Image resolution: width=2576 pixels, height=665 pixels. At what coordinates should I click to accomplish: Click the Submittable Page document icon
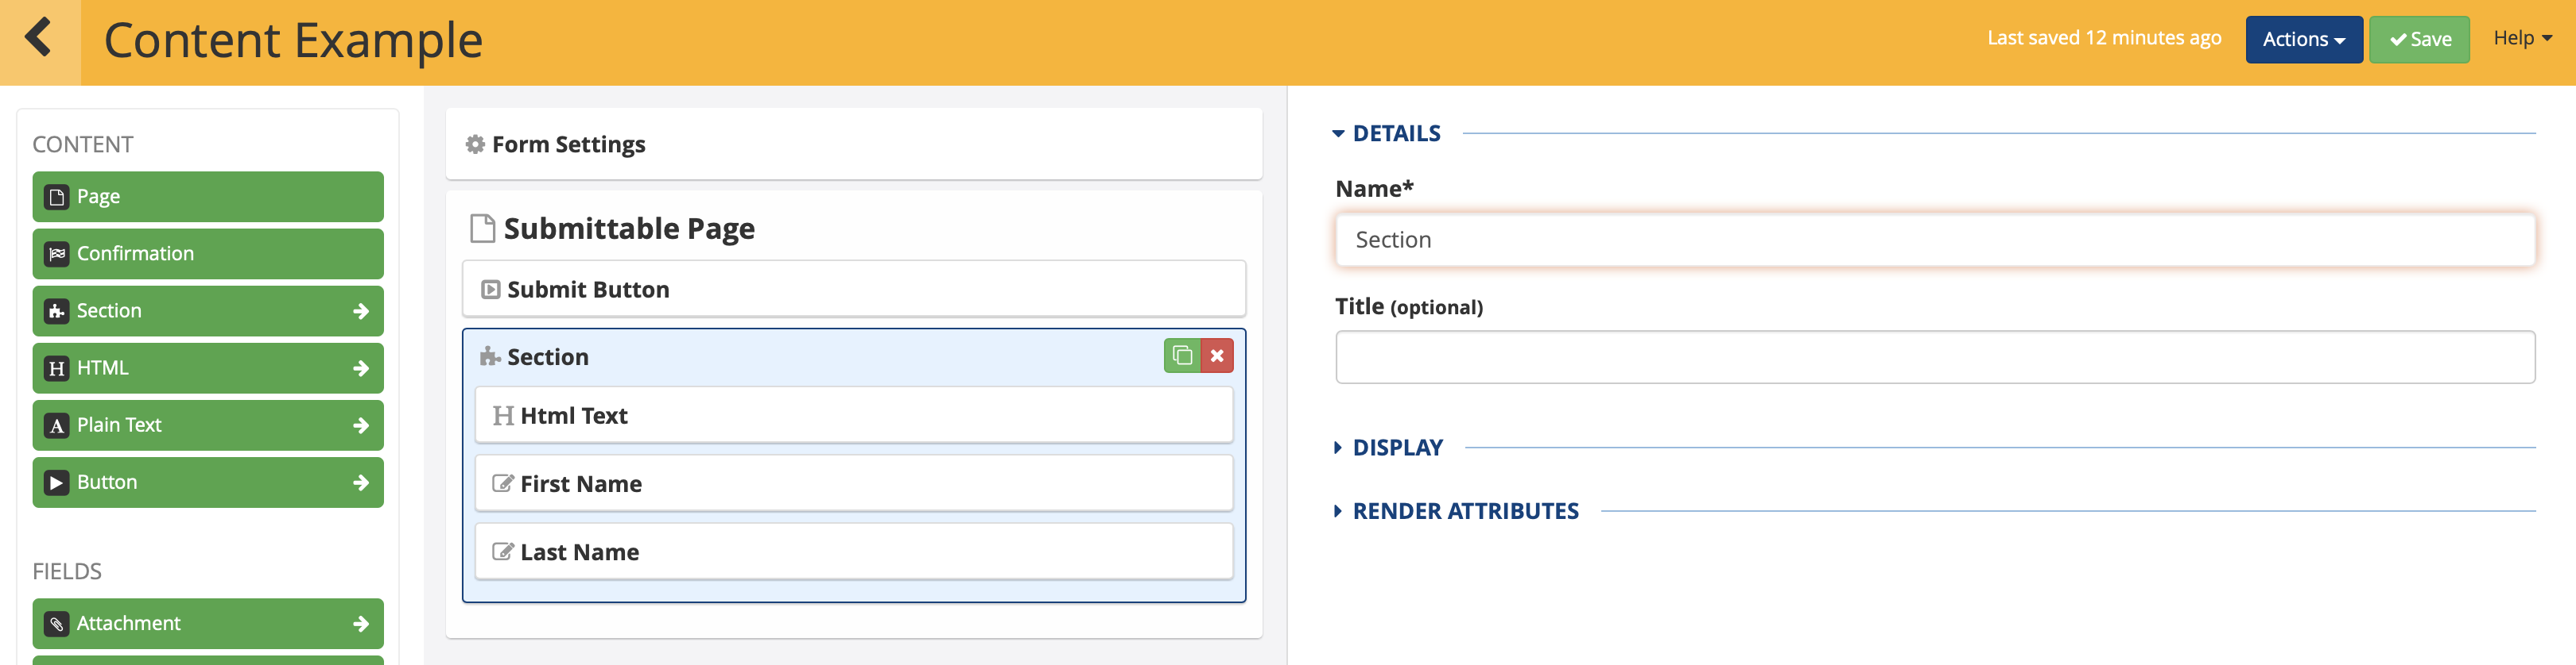483,229
